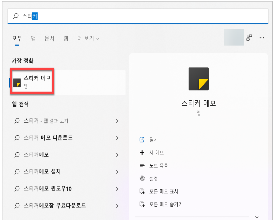The image size is (277, 220).
Task: Open 스티커 메모 app best match result
Action: point(68,82)
